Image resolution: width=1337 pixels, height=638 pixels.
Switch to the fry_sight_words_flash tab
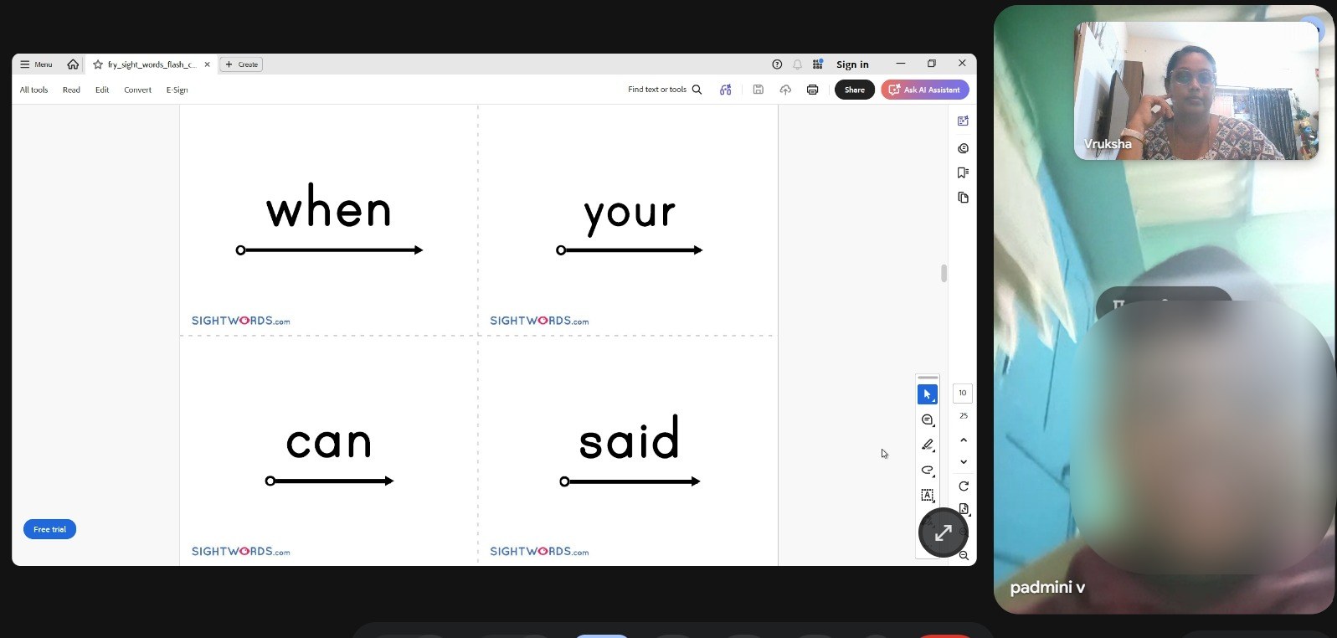coord(152,64)
